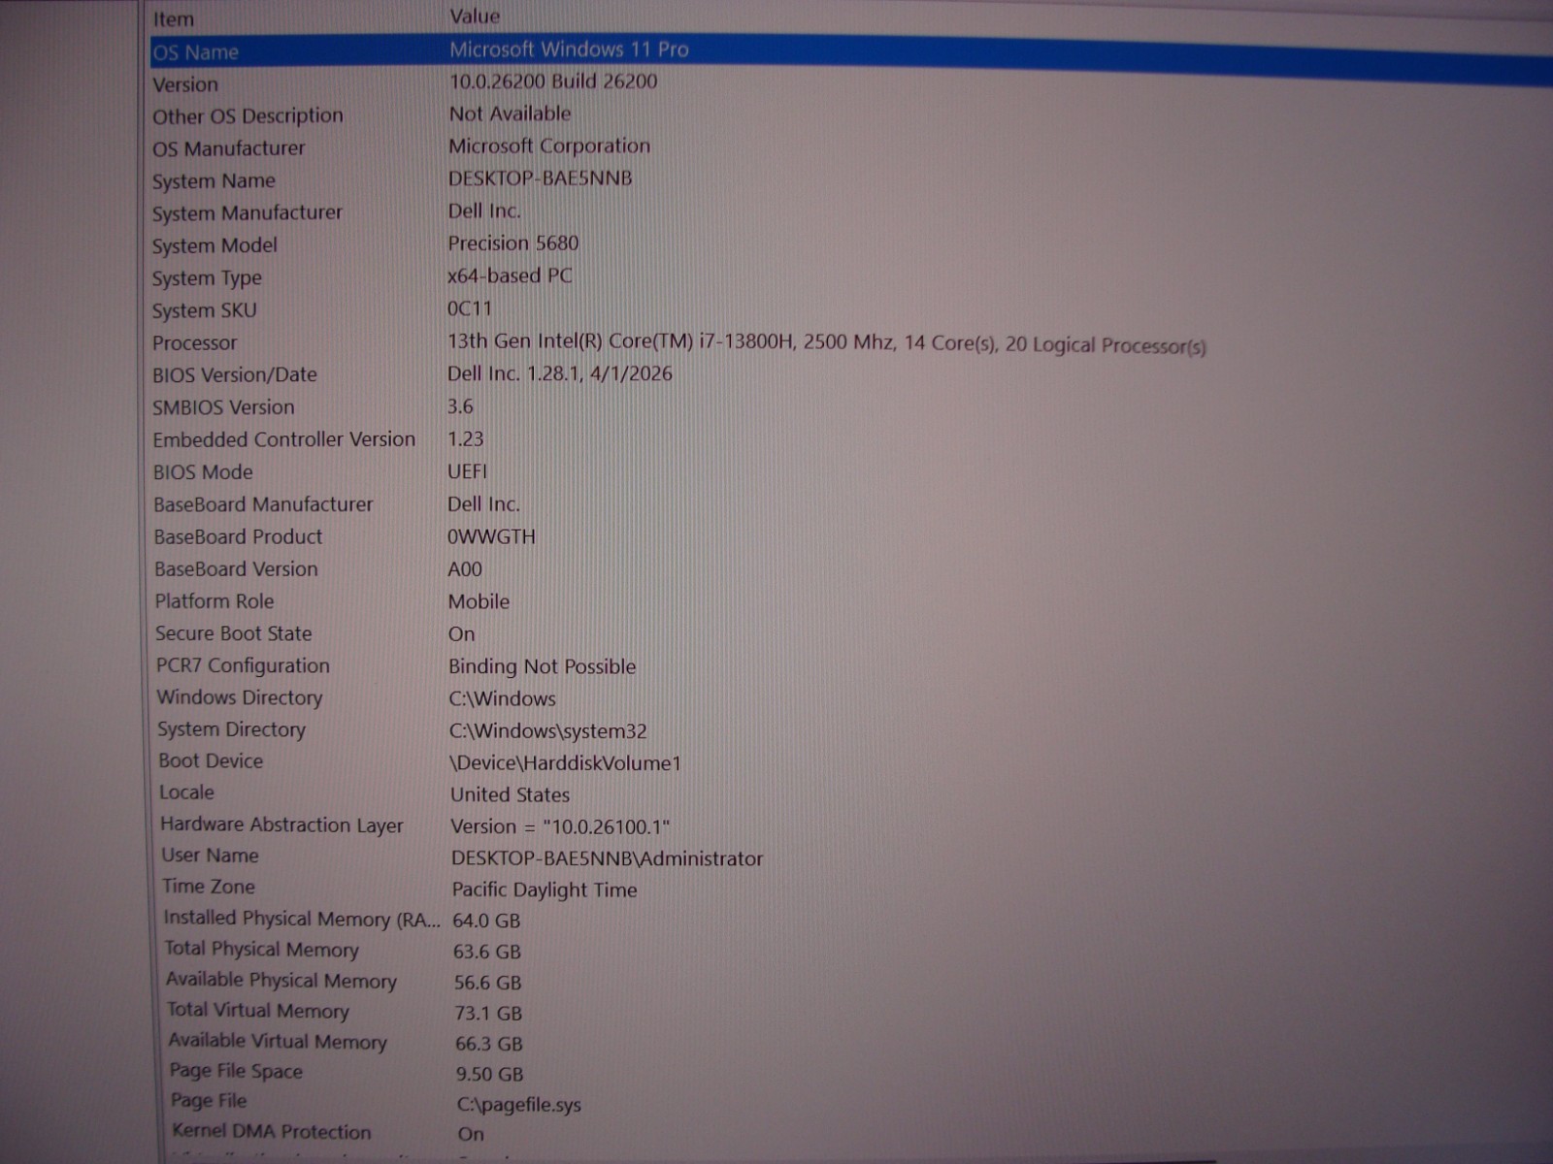Click the C:\pagefile.sys value
The height and width of the screenshot is (1164, 1553).
click(519, 1105)
